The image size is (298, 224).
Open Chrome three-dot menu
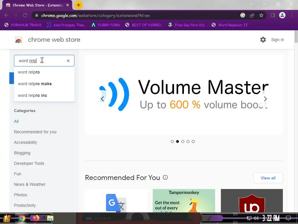point(292,15)
